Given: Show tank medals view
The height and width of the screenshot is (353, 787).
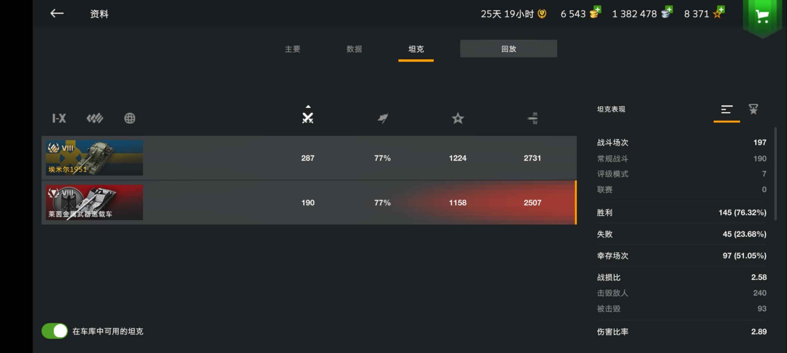Looking at the screenshot, I should tap(753, 109).
